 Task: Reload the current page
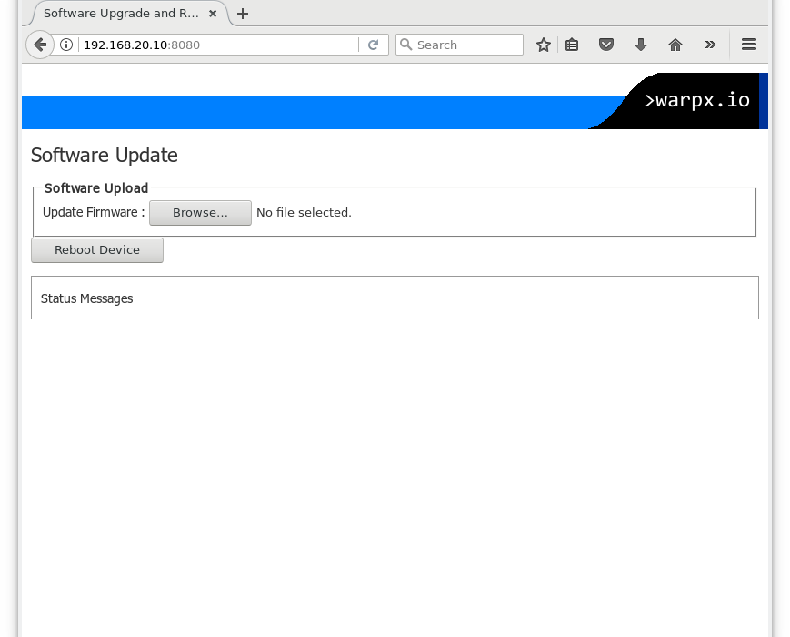tap(373, 45)
